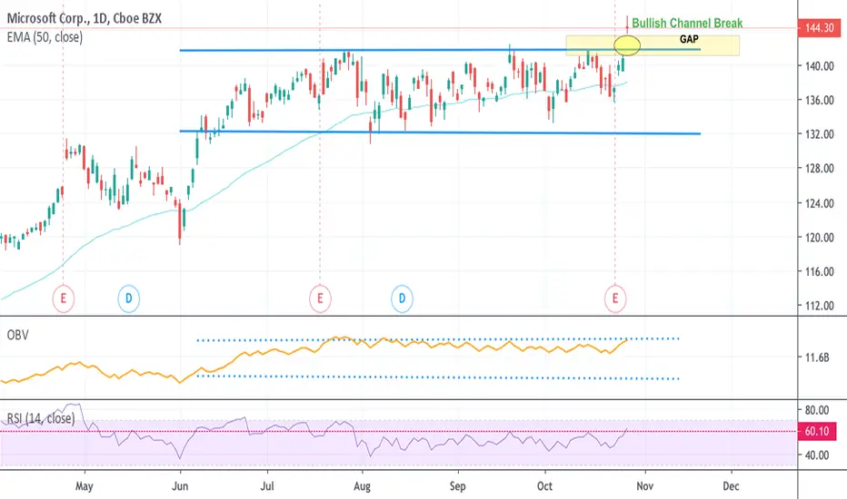Click the 120.00 price axis label

(820, 237)
